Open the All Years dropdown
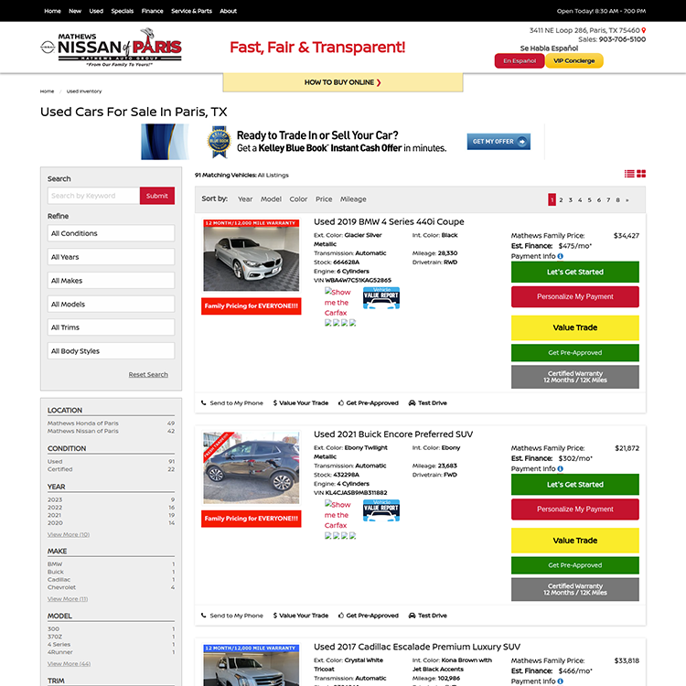686x686 pixels. pyautogui.click(x=111, y=257)
